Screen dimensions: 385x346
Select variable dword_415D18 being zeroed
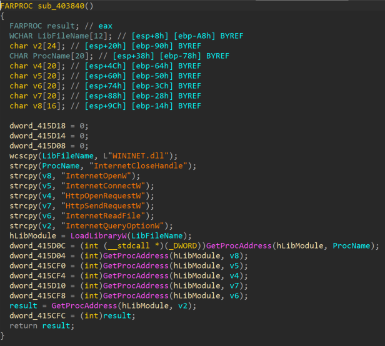click(37, 126)
